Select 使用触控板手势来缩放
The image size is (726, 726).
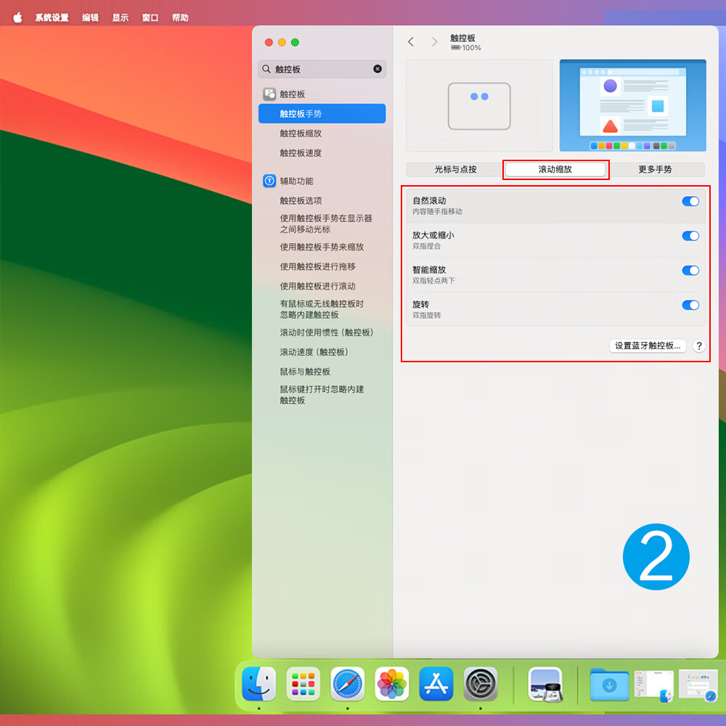click(x=322, y=247)
